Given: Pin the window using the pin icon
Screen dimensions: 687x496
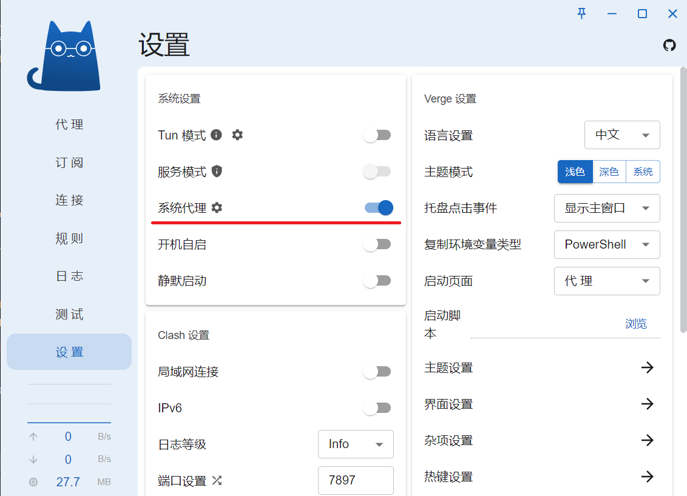Looking at the screenshot, I should click(x=581, y=13).
